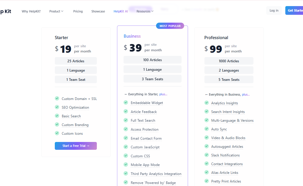Click the 2 Languages pill

[229, 70]
